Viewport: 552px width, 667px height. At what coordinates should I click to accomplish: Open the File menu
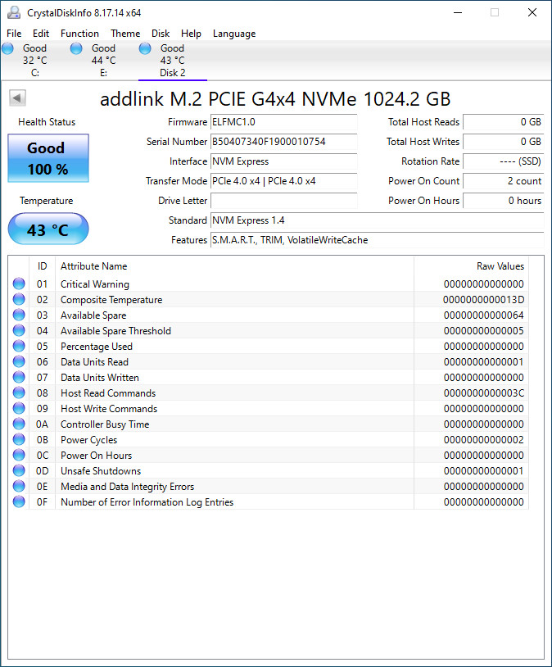14,33
